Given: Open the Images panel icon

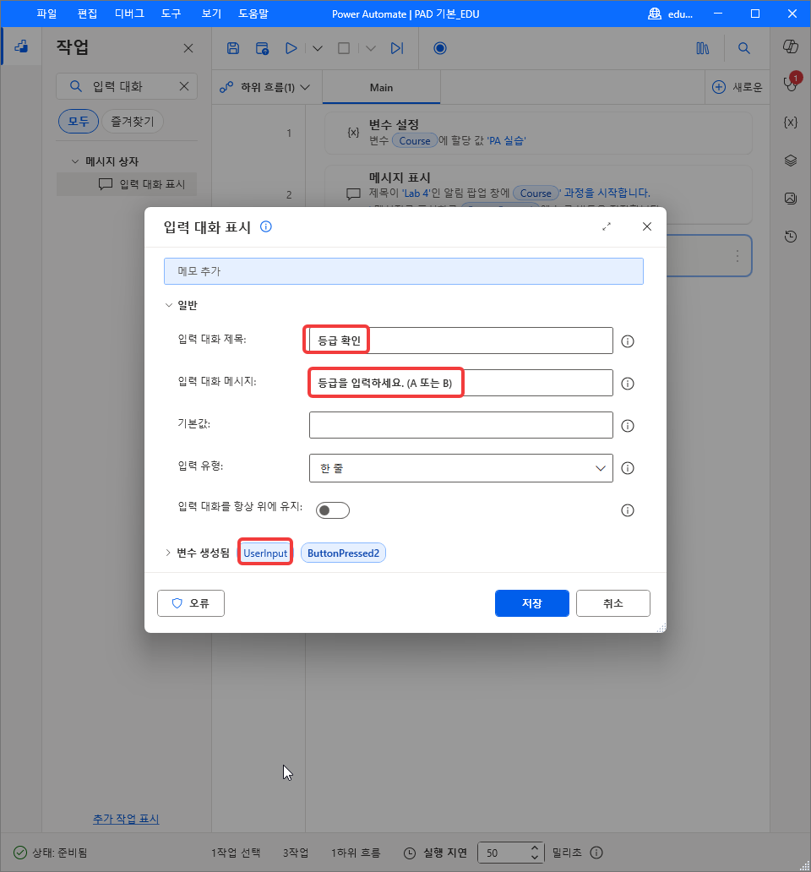Looking at the screenshot, I should coord(791,199).
